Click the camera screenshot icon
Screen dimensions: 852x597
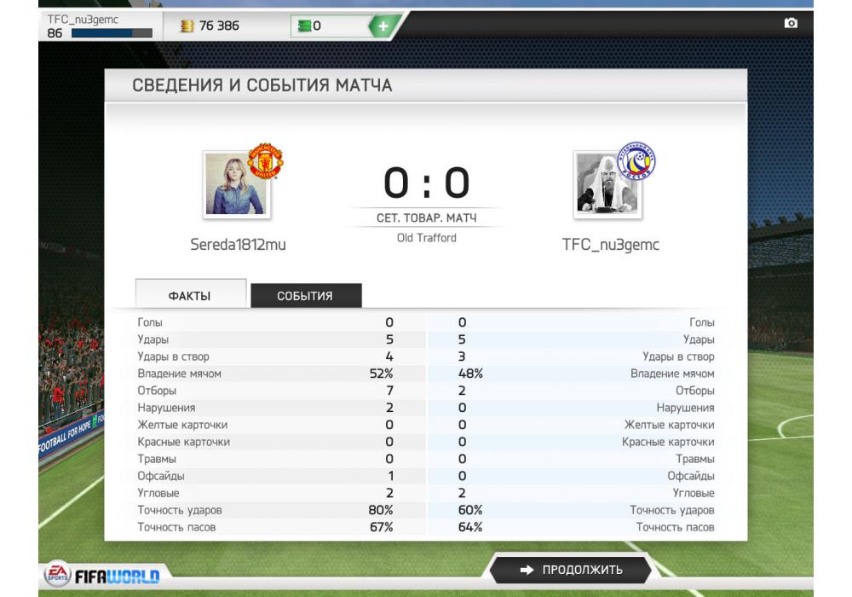tap(791, 23)
